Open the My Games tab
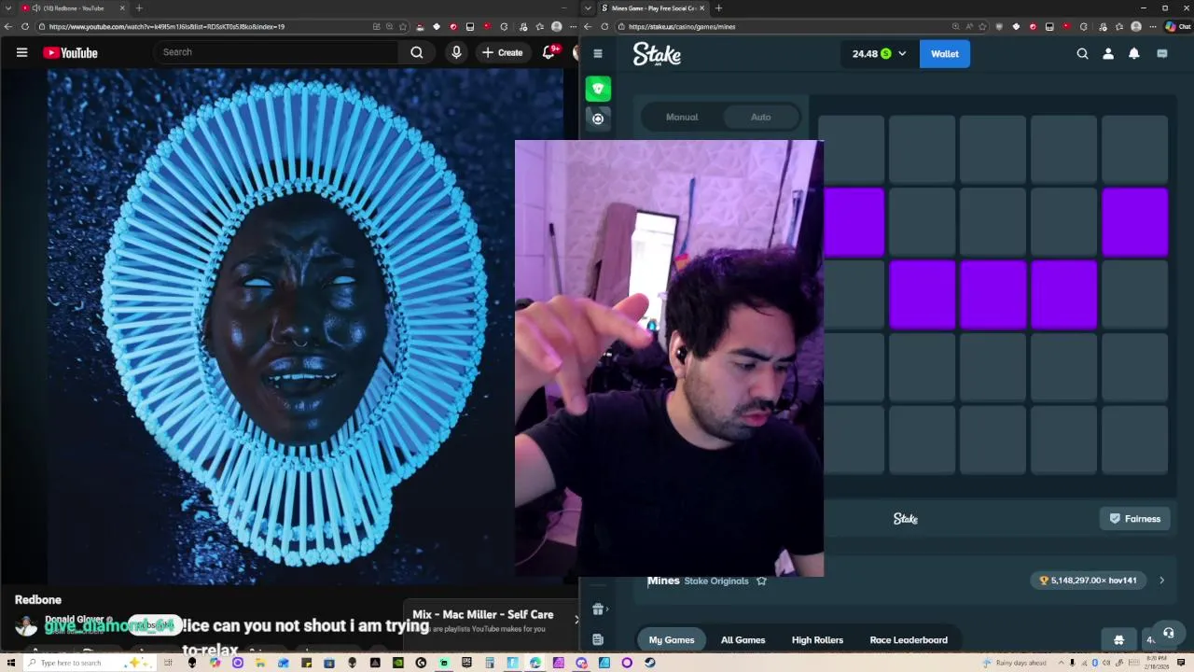This screenshot has height=672, width=1194. coord(672,639)
